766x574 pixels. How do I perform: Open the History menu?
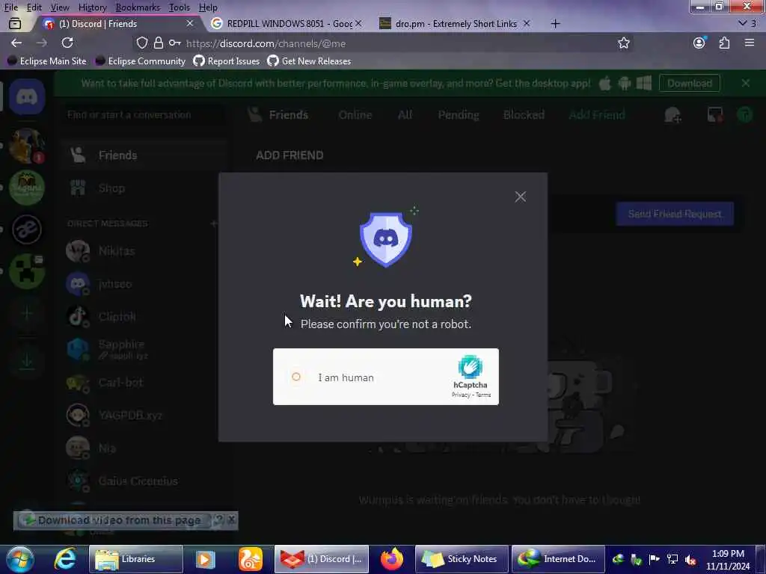[92, 7]
